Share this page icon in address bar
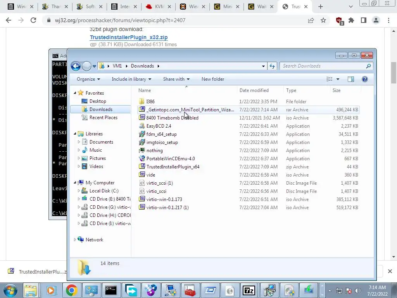This screenshot has width=397, height=298. click(311, 20)
